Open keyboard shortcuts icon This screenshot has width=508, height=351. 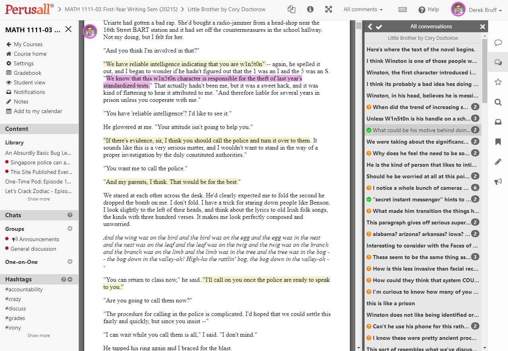pyautogui.click(x=402, y=10)
